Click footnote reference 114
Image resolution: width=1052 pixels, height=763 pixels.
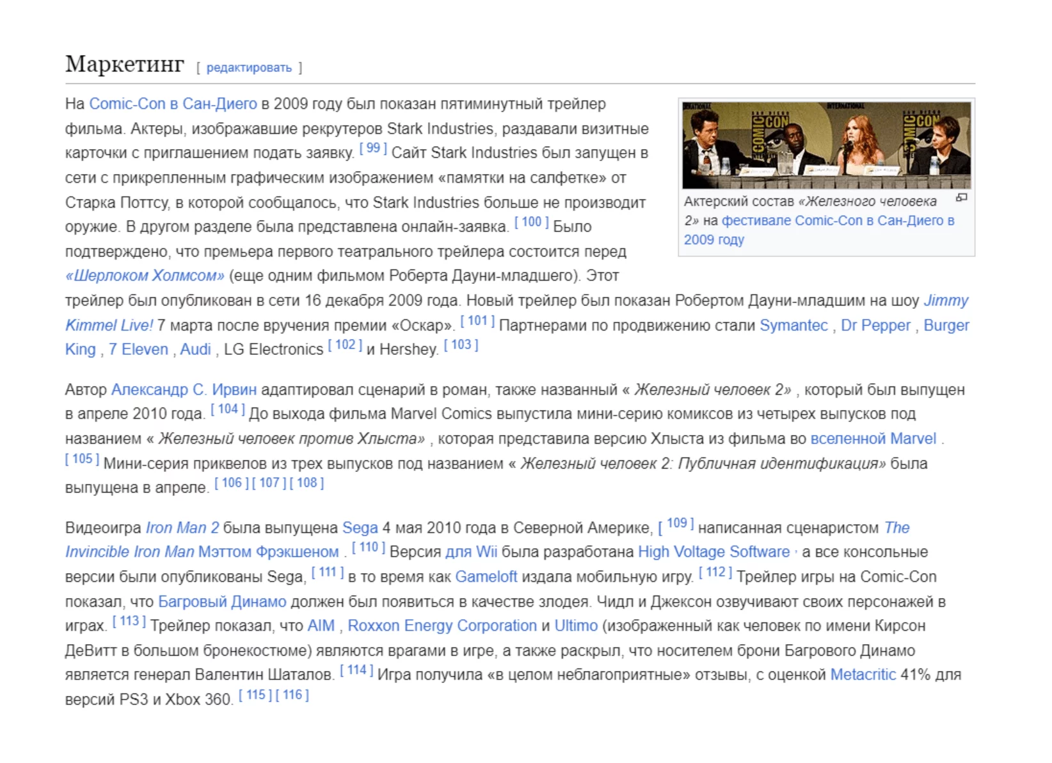point(356,670)
